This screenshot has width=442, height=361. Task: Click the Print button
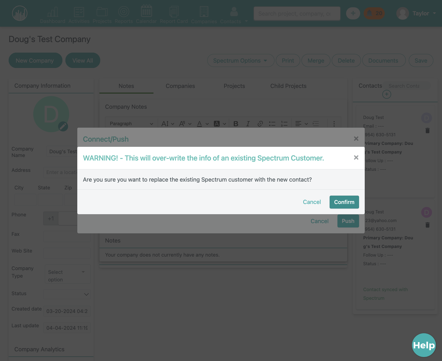[x=288, y=60]
